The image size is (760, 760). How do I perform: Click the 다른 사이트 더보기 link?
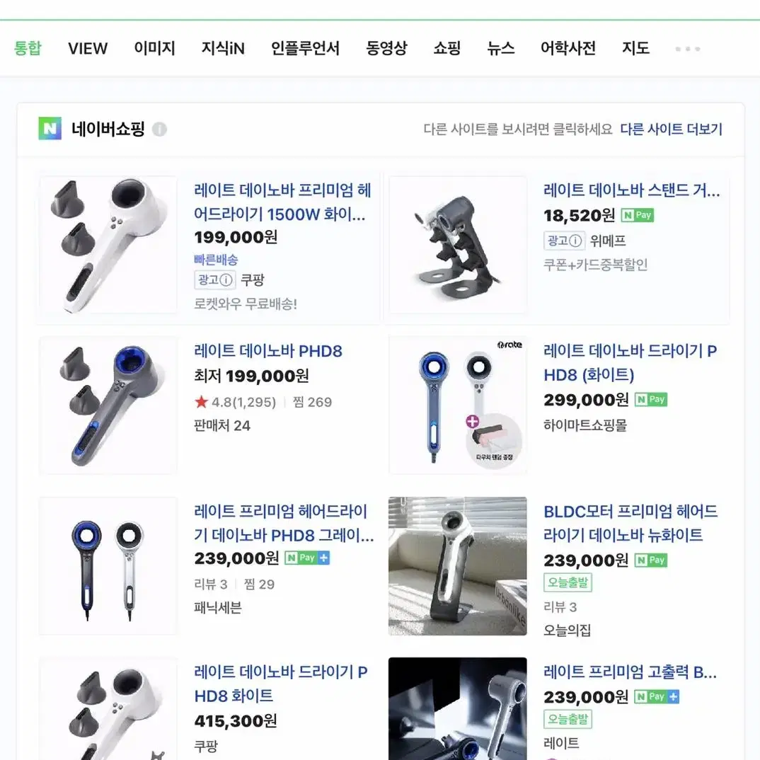[x=672, y=129]
